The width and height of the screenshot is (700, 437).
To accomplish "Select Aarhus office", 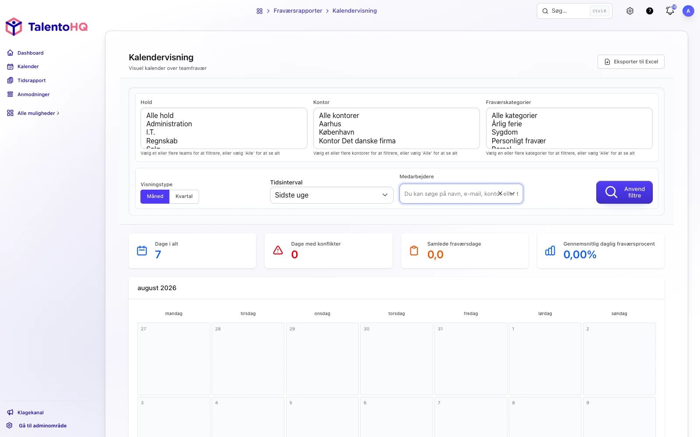I will point(396,124).
